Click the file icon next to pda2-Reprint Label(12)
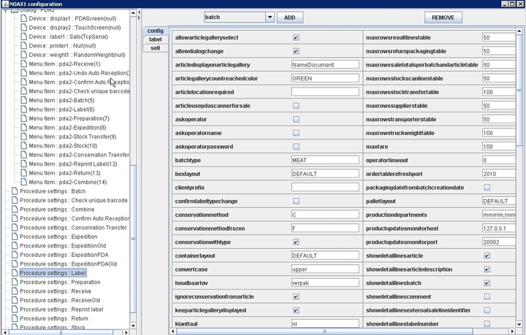The image size is (526, 335). tap(23, 163)
